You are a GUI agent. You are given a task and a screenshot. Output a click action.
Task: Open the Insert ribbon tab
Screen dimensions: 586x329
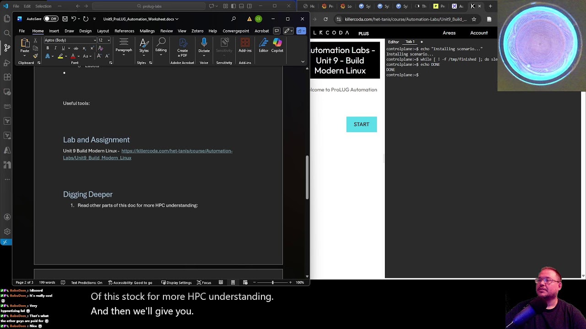54,31
